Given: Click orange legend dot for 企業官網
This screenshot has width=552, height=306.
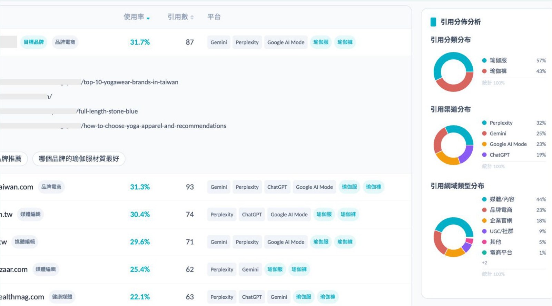Looking at the screenshot, I should click(484, 220).
